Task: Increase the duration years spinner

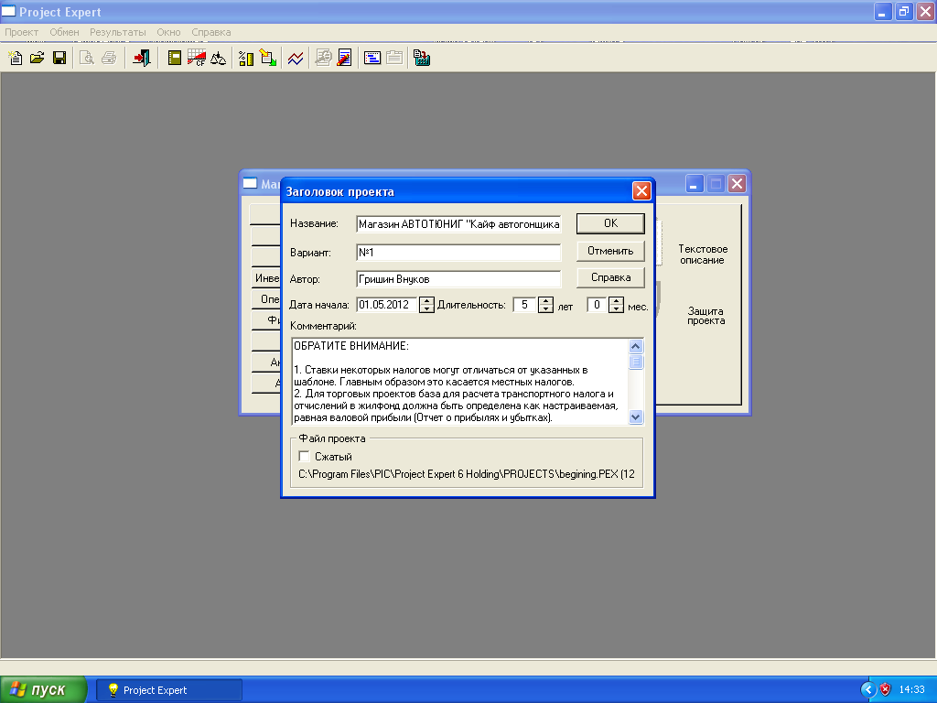Action: tap(545, 300)
